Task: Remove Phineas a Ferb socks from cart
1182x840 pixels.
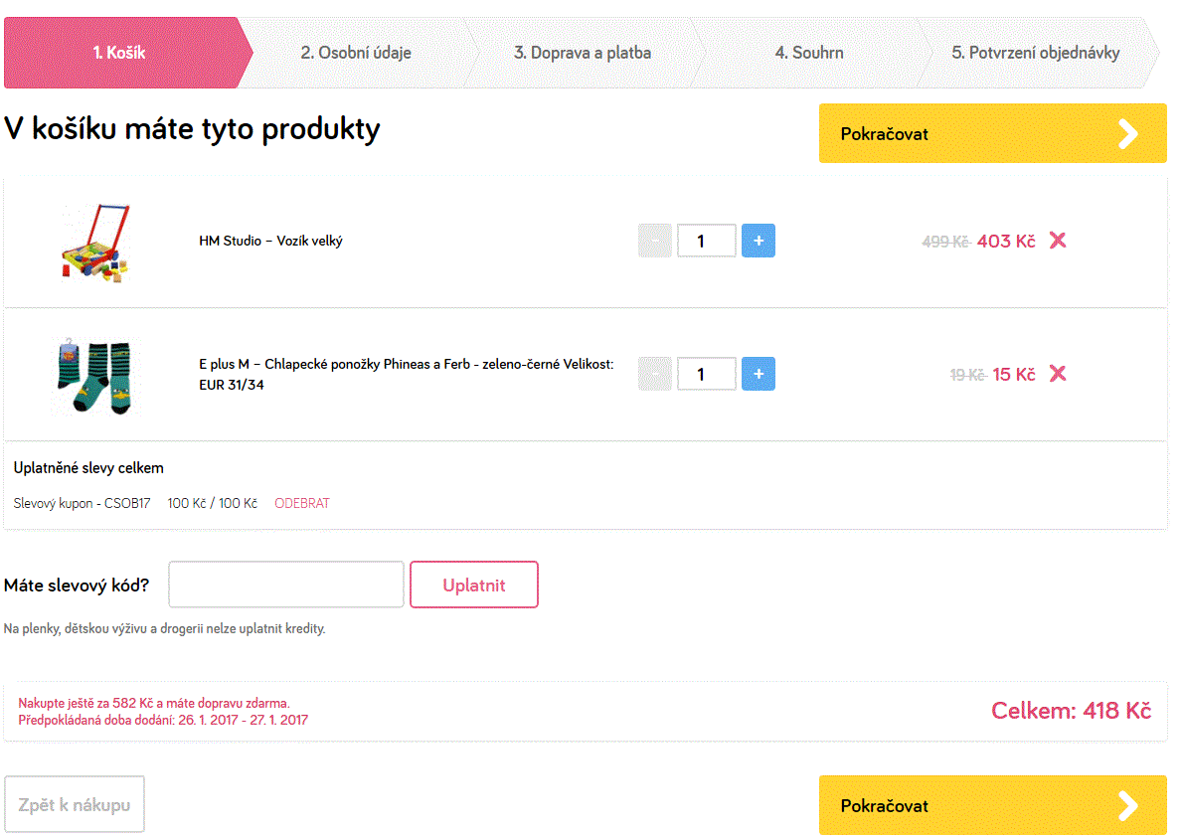Action: pos(1058,374)
